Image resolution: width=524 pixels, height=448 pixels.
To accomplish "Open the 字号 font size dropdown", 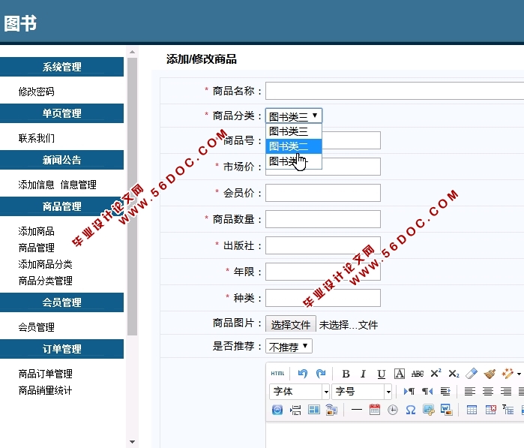I will 361,392.
